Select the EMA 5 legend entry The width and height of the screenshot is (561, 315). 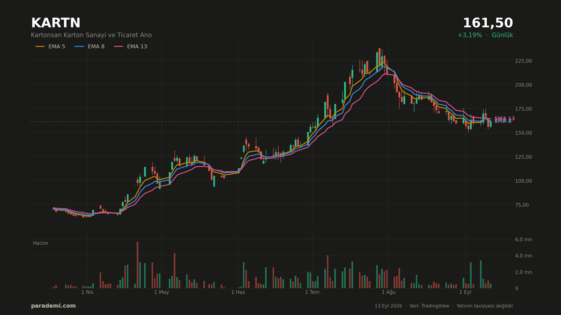click(50, 47)
